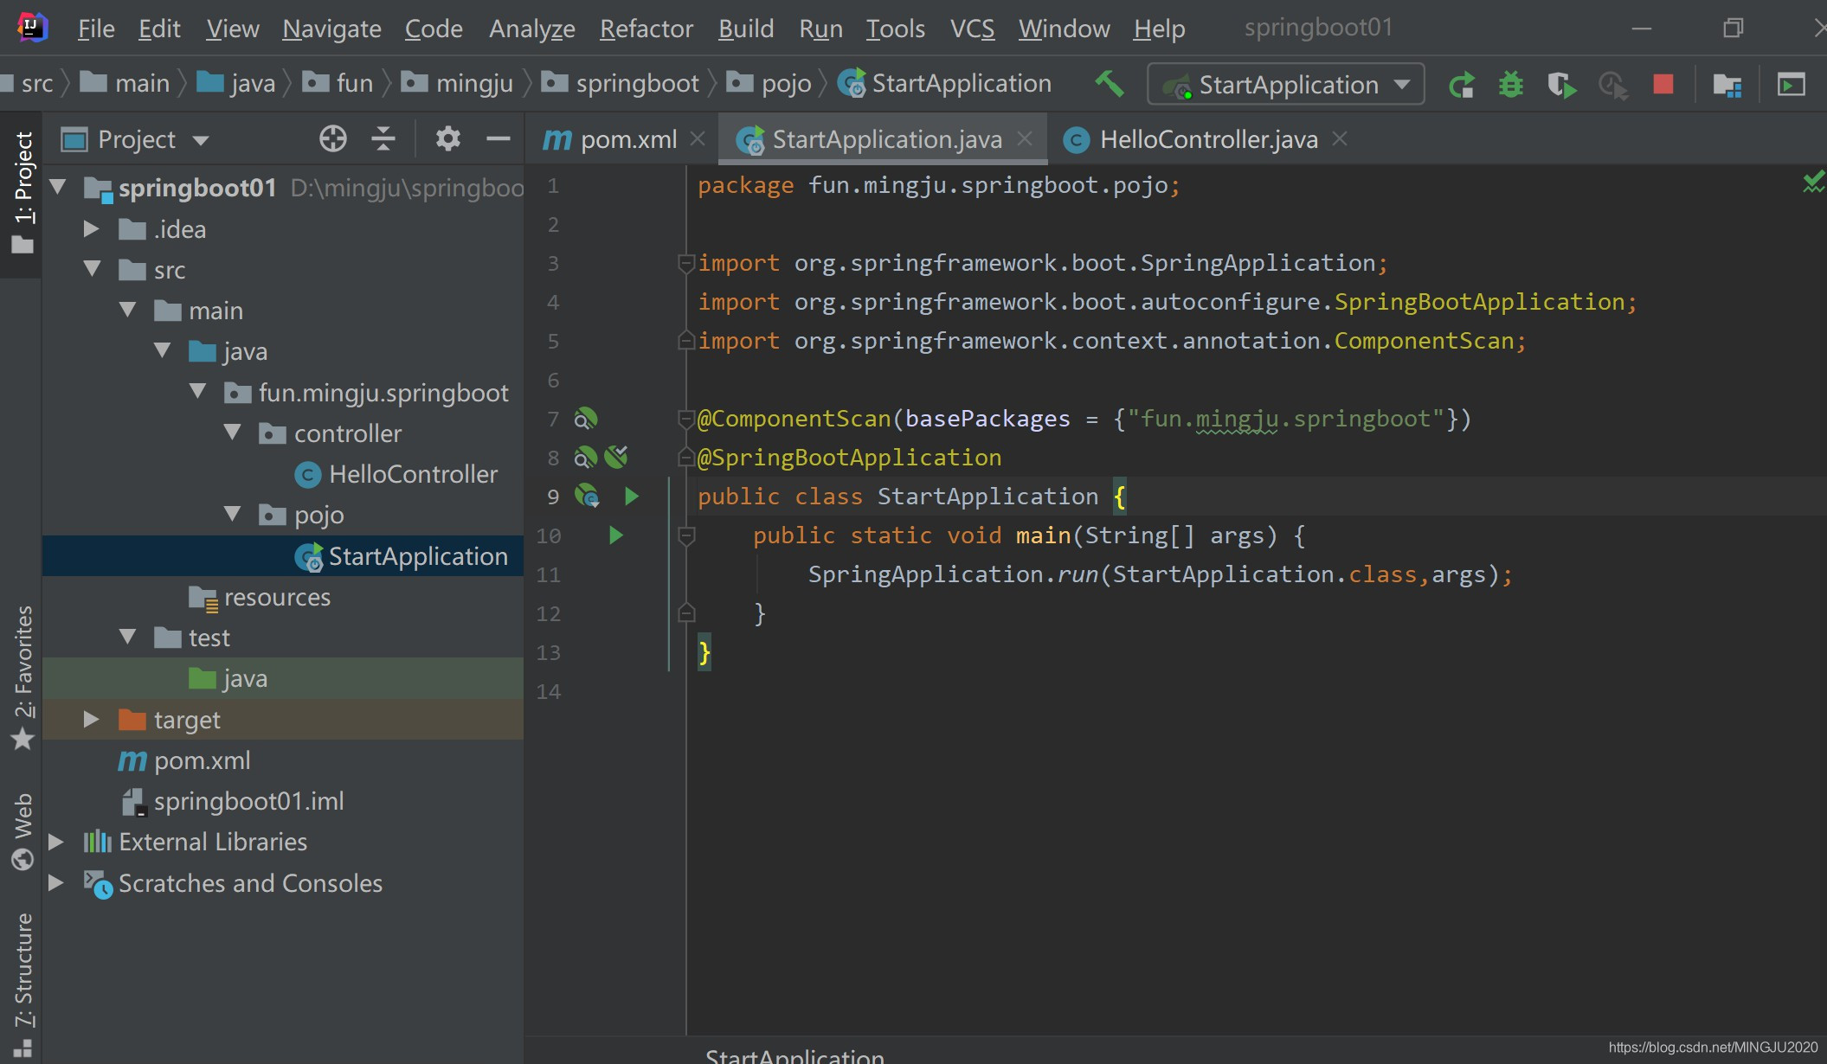The width and height of the screenshot is (1827, 1064).
Task: Open the Run Anything icon at toolbar end
Action: (x=1791, y=85)
